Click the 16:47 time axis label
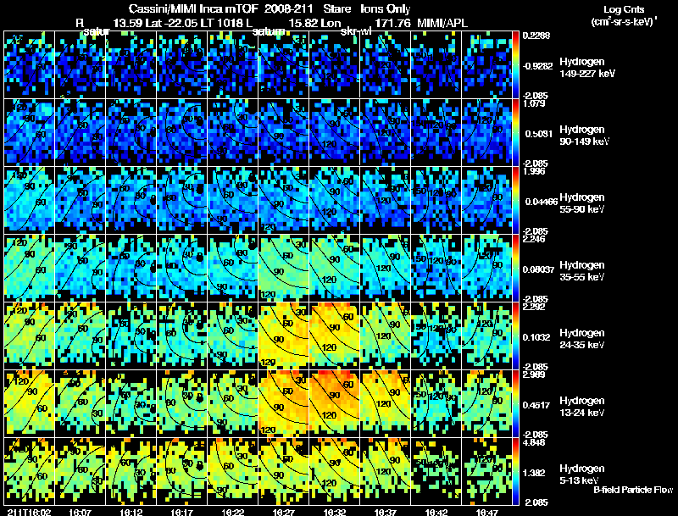Viewport: 678px width, 516px height. (486, 512)
